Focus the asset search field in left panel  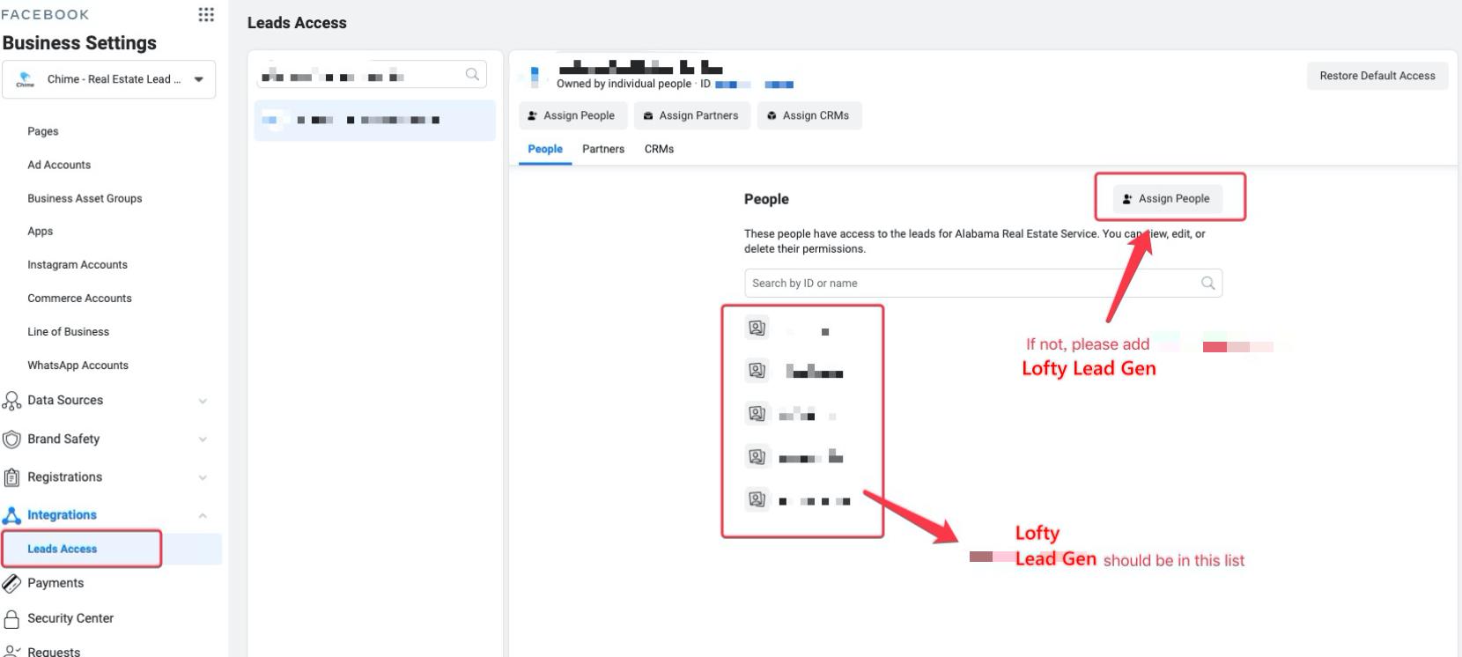pos(372,75)
